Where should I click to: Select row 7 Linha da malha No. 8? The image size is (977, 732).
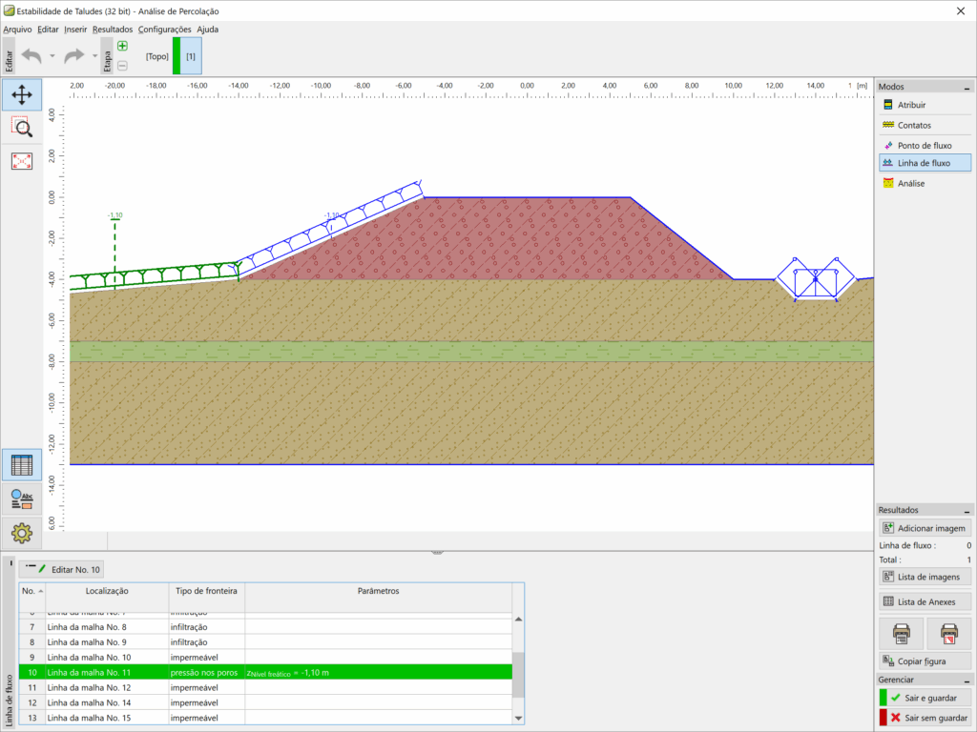(266, 627)
